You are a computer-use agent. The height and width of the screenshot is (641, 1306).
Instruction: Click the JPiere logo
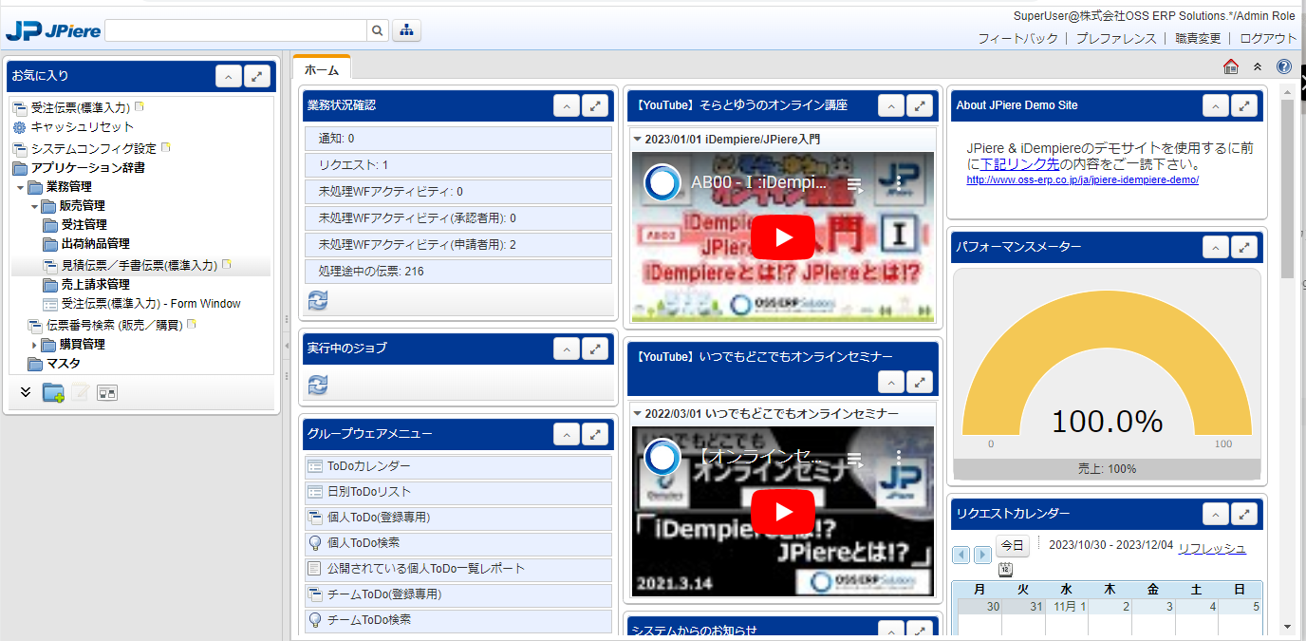coord(53,30)
